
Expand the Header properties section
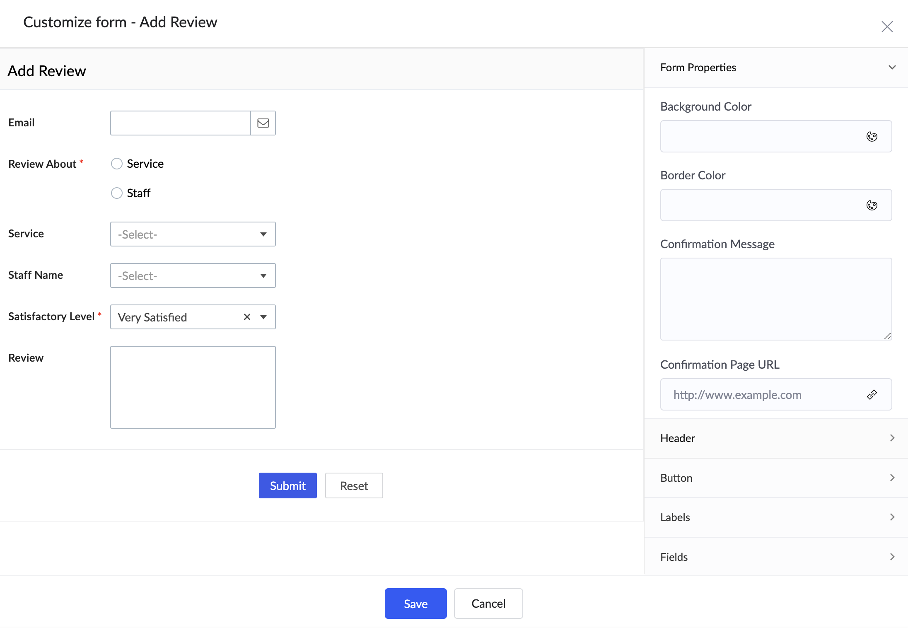pyautogui.click(x=776, y=438)
